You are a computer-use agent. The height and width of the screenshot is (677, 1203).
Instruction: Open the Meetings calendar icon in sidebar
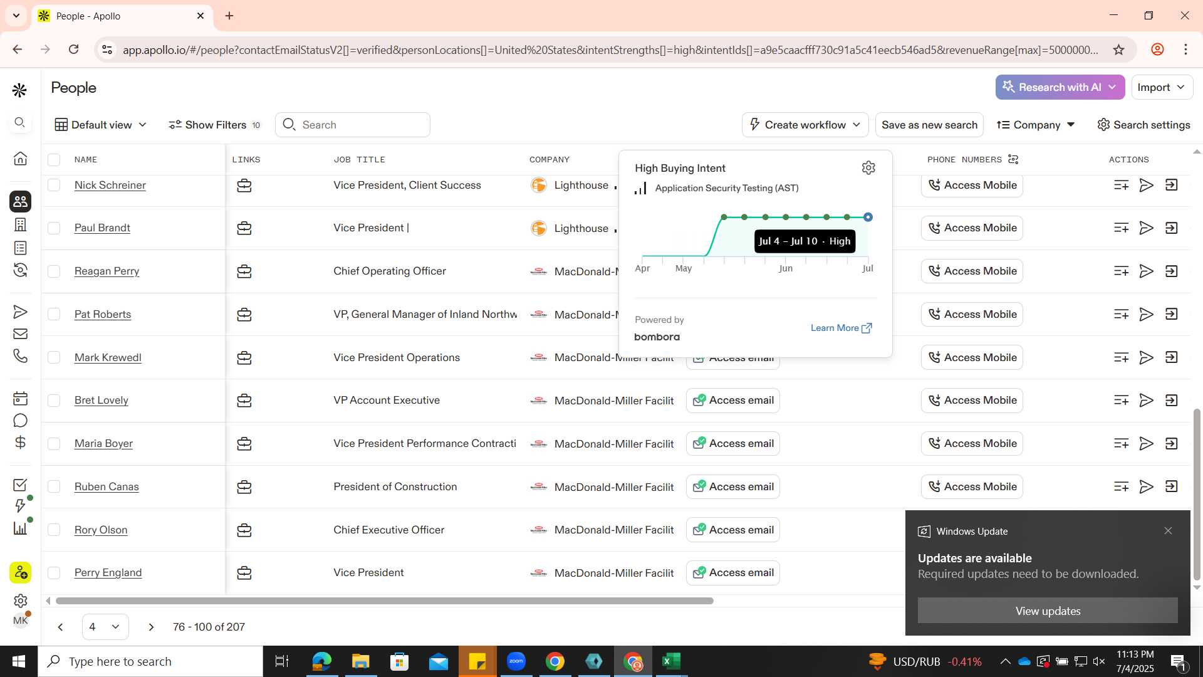pos(20,398)
